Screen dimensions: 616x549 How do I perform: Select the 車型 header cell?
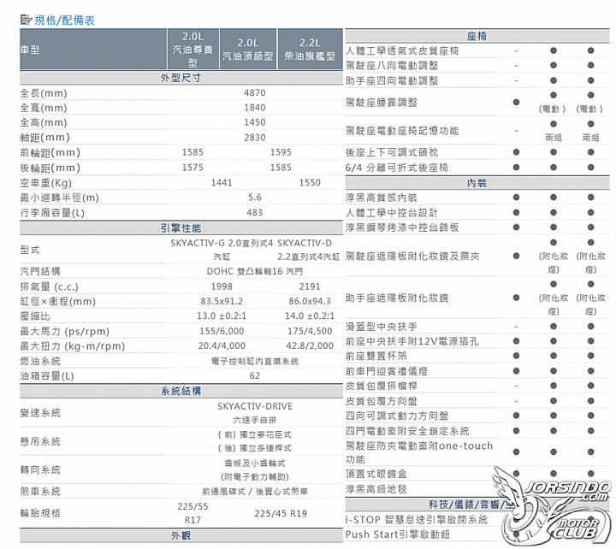[x=93, y=50]
